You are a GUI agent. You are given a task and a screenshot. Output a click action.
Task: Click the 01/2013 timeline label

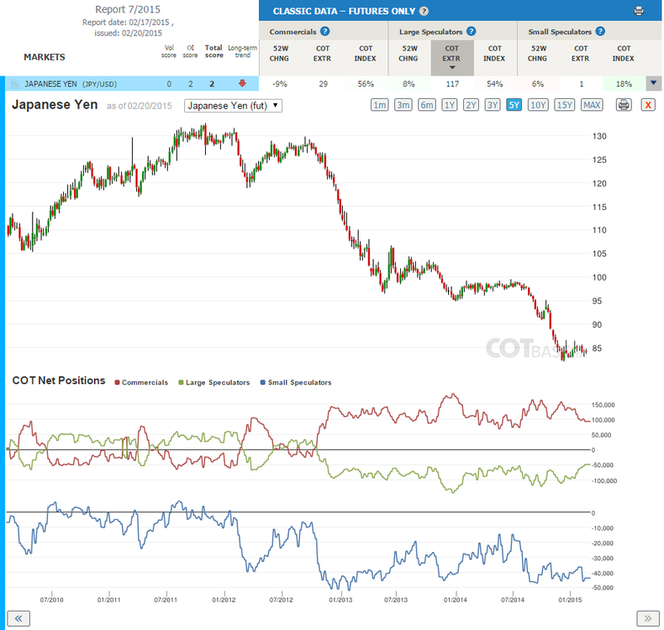(340, 600)
